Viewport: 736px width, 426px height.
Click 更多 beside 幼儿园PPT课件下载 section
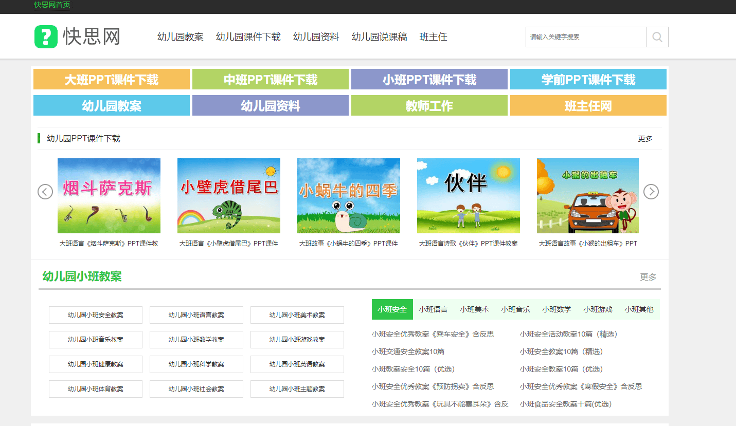pyautogui.click(x=644, y=138)
